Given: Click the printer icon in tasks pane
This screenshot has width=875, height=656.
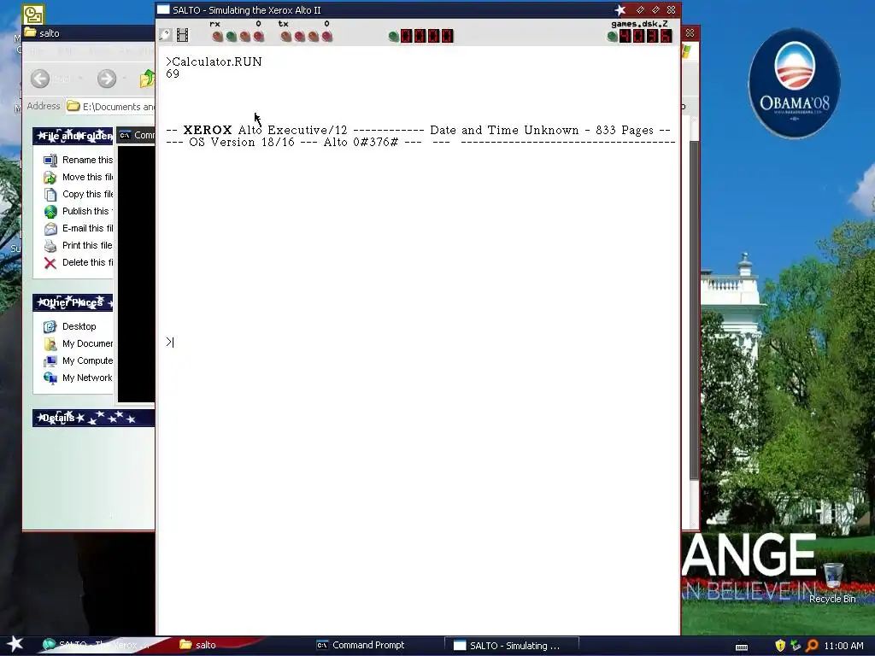Looking at the screenshot, I should tap(50, 245).
